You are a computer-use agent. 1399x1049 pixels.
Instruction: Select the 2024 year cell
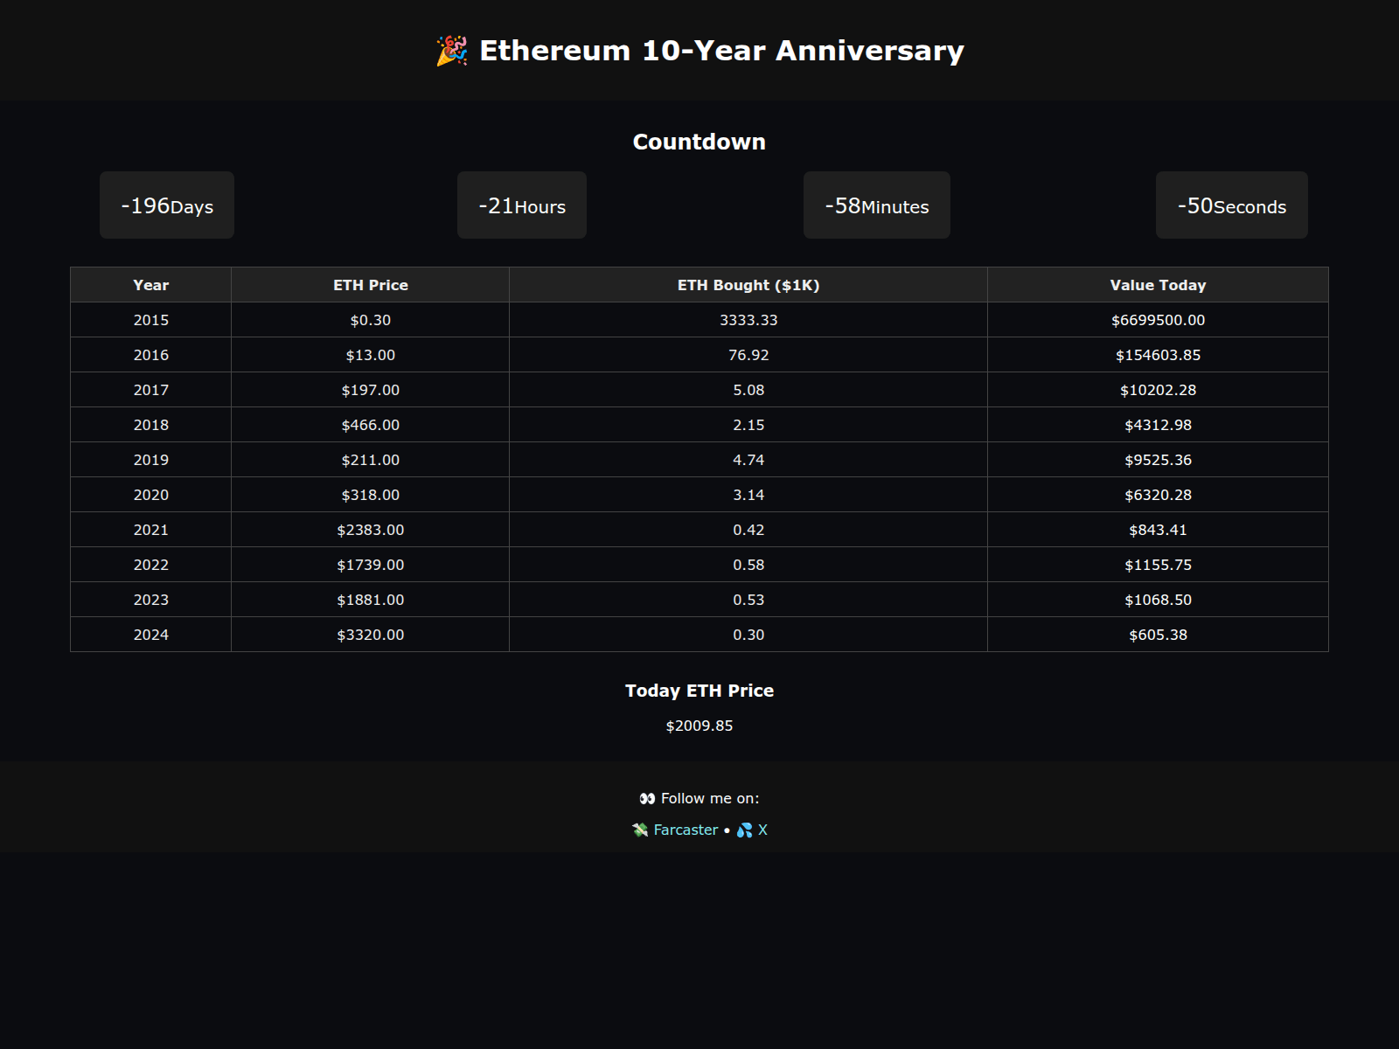(x=151, y=635)
